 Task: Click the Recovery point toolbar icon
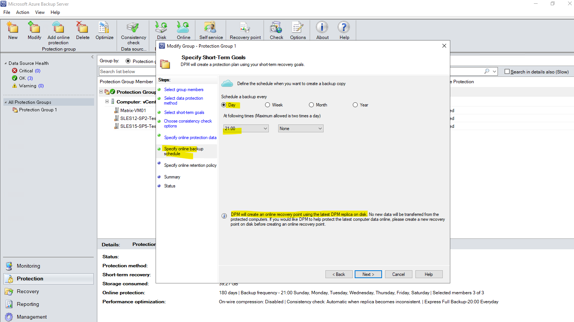tap(245, 28)
